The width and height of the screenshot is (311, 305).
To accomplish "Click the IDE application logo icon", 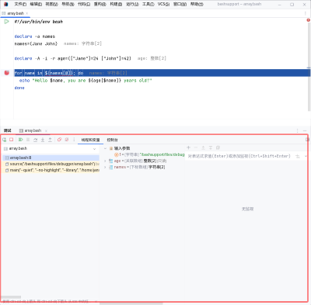I will click(x=5, y=4).
